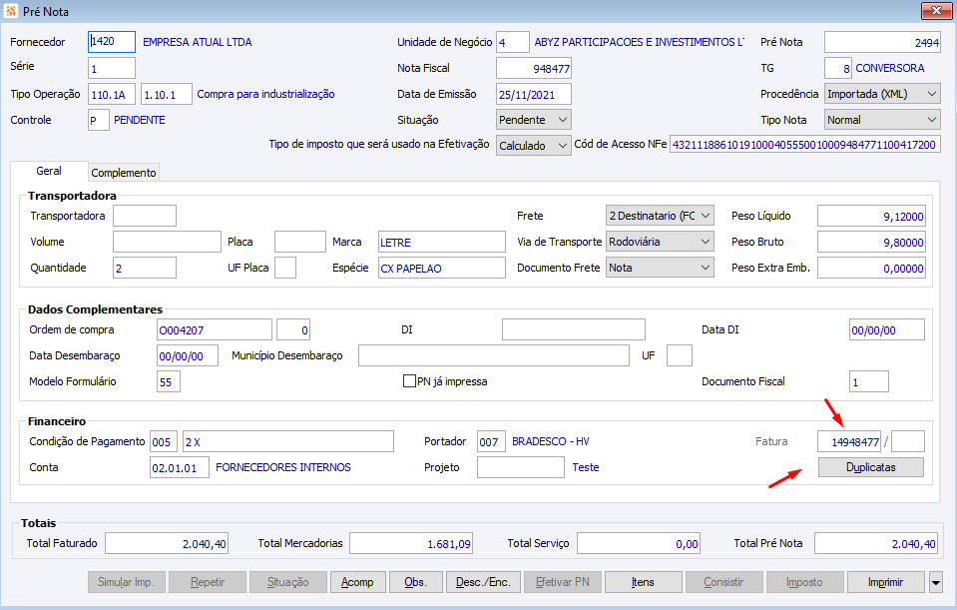Click the DI input field

(574, 329)
